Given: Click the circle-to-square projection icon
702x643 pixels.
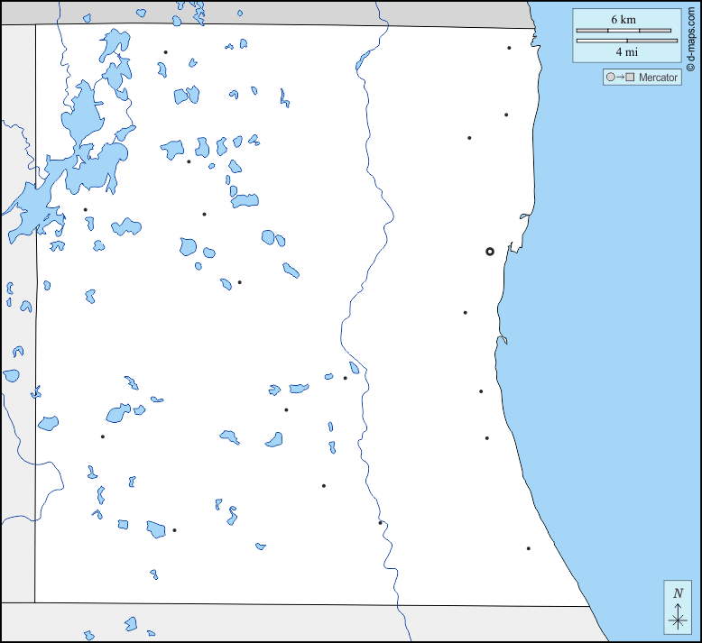Looking at the screenshot, I should click(620, 77).
